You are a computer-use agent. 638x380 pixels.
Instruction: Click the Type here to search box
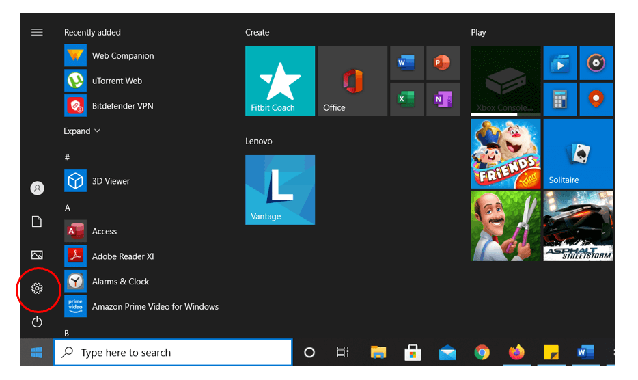pyautogui.click(x=174, y=352)
